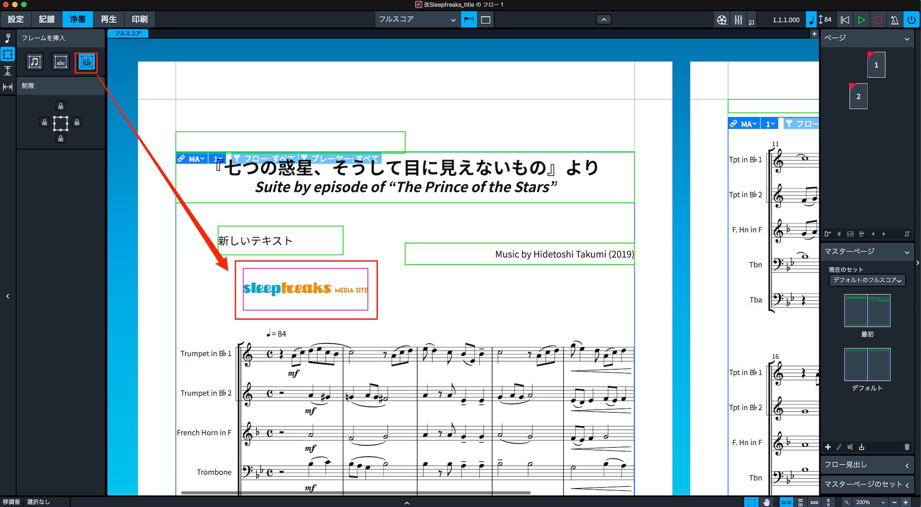
Task: Click the sleepfreaks logo graphic frame
Action: click(305, 289)
